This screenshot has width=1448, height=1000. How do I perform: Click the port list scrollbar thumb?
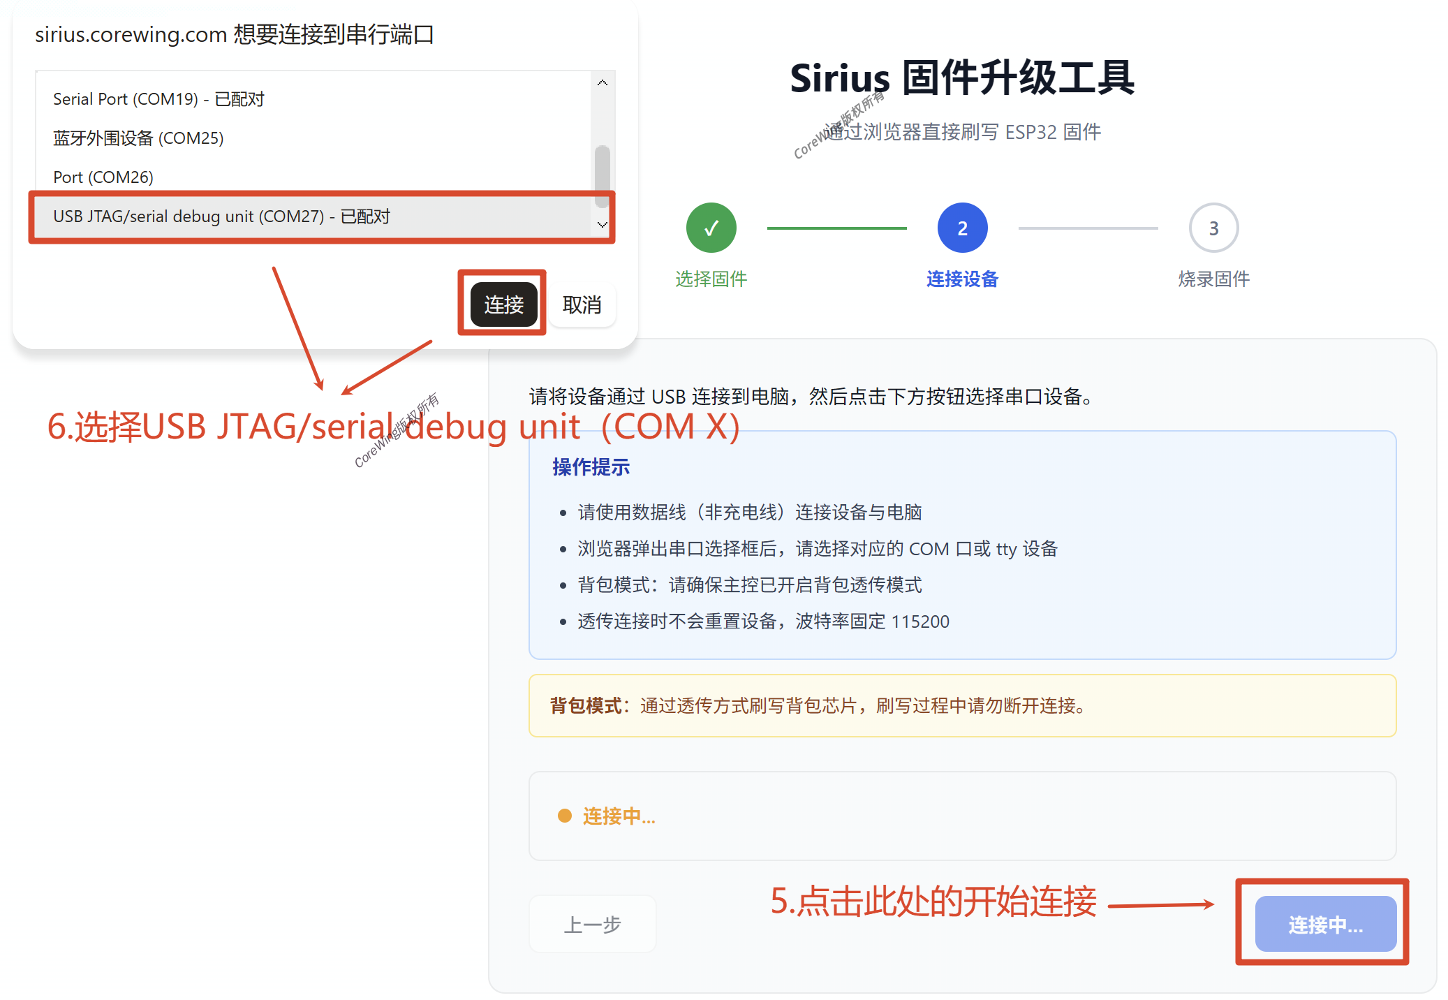[602, 176]
